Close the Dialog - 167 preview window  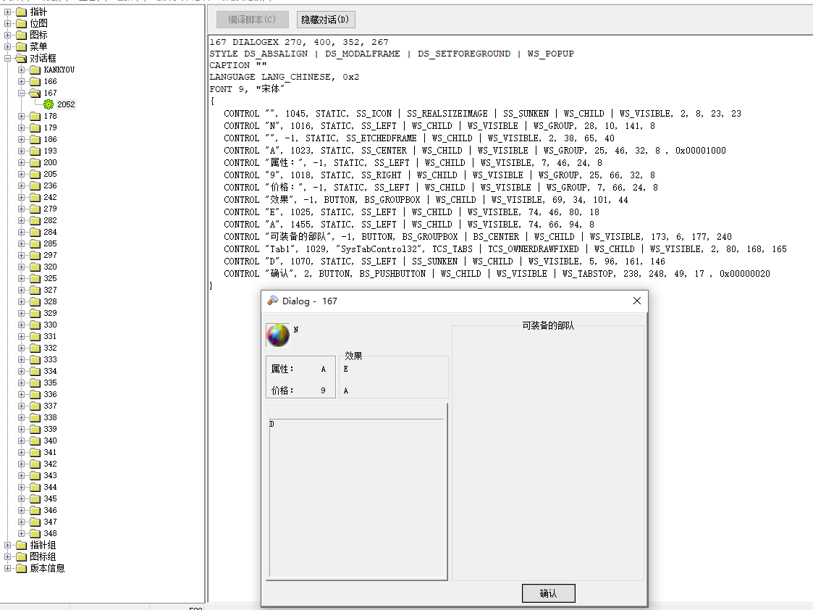point(637,301)
